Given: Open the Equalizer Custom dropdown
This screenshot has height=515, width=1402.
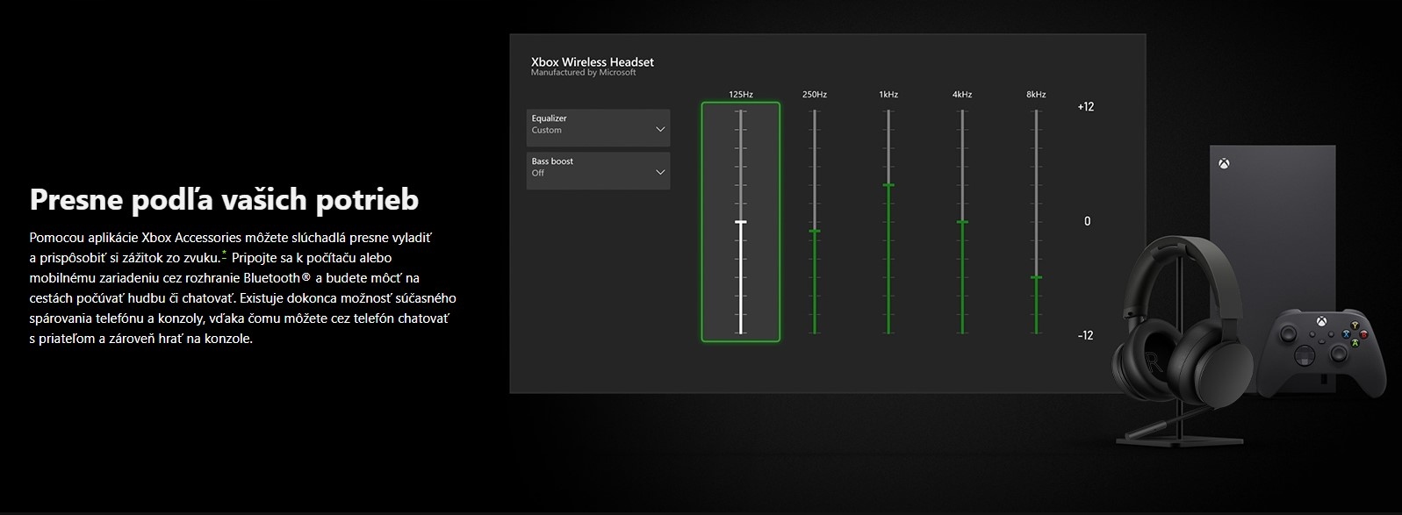Looking at the screenshot, I should coord(597,128).
